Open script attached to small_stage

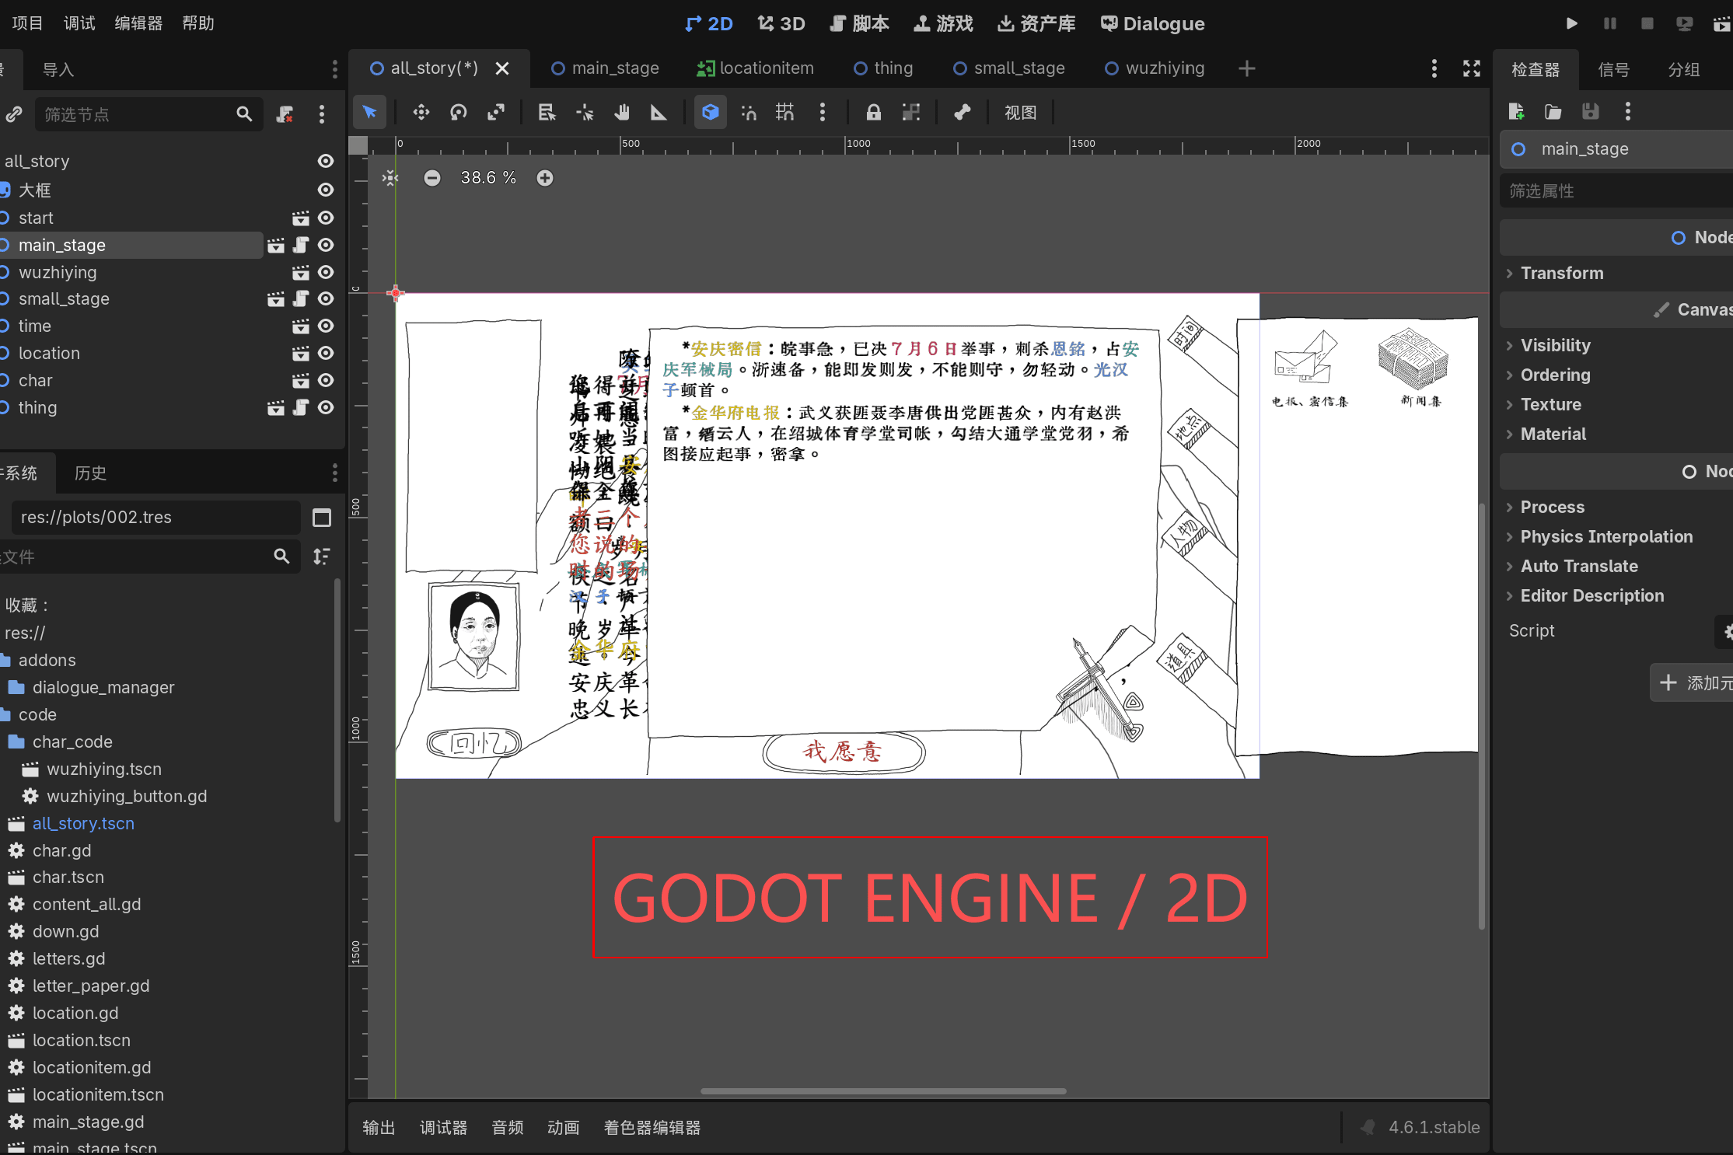point(301,298)
